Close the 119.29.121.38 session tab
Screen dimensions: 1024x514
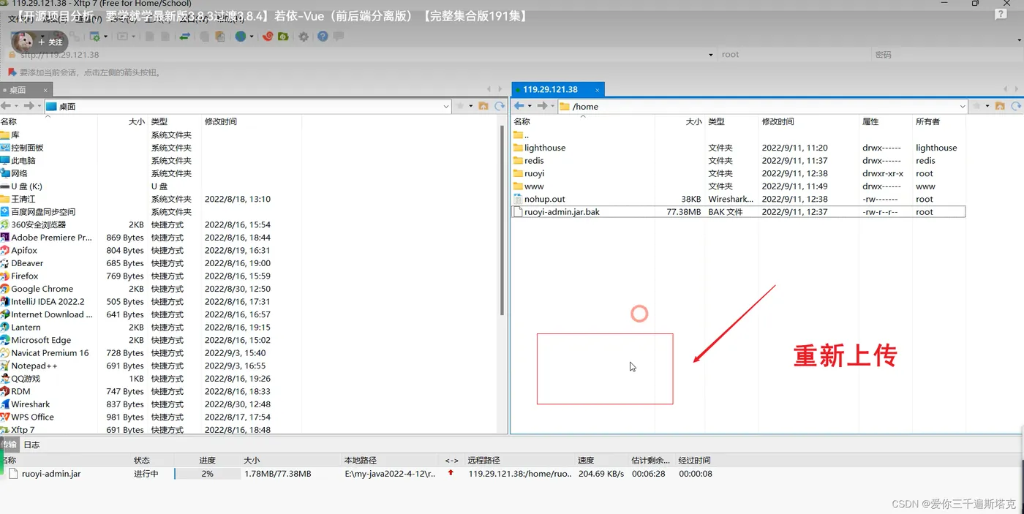598,90
